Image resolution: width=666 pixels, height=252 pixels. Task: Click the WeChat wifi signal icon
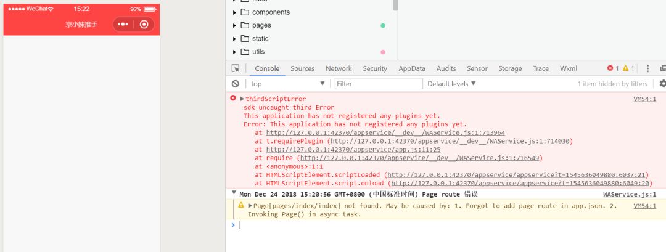pos(51,9)
